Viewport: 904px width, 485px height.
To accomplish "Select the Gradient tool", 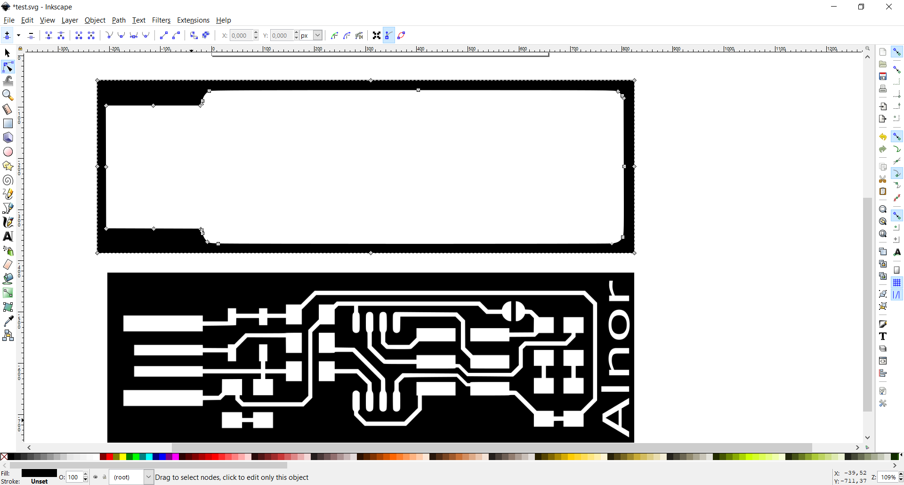I will coord(8,293).
